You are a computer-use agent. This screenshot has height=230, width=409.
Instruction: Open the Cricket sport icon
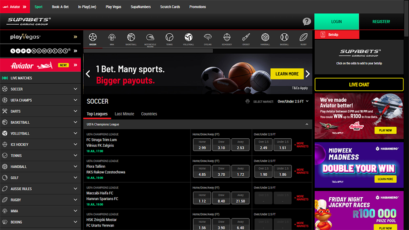coord(246,39)
